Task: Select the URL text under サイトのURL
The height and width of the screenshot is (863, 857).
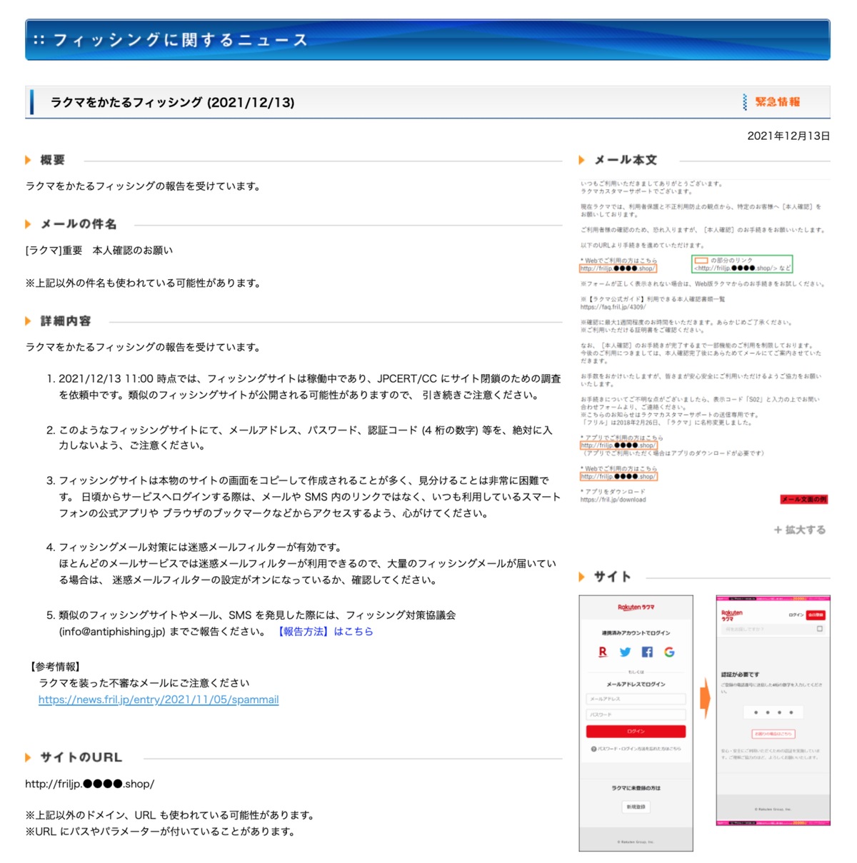Action: [x=89, y=784]
